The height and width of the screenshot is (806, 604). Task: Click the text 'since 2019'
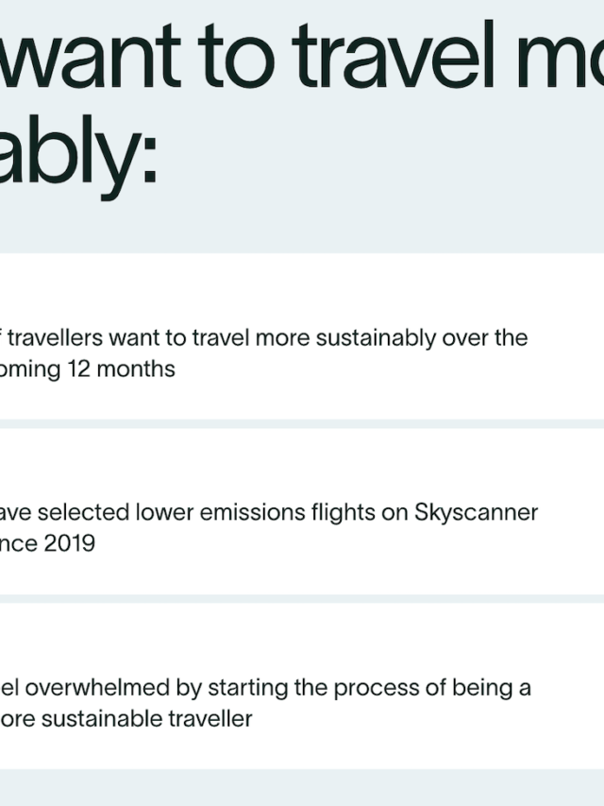click(x=47, y=543)
